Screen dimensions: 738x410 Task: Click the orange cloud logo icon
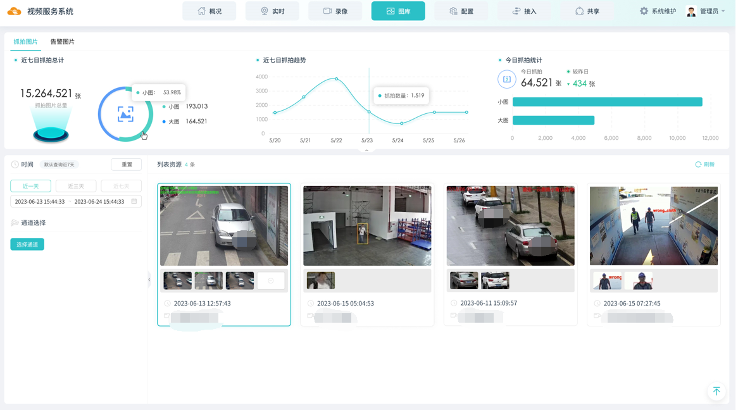[14, 11]
